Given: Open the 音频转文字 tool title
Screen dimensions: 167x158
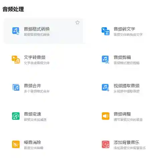Looking at the screenshot, I should (124, 29).
